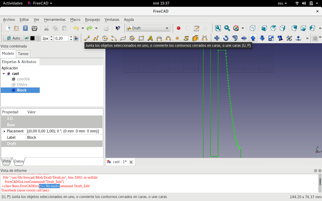The width and height of the screenshot is (322, 201).
Task: Click Actividades in the top bar
Action: tap(13, 3)
